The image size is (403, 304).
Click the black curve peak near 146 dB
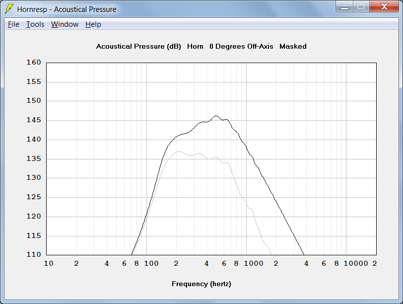[216, 116]
